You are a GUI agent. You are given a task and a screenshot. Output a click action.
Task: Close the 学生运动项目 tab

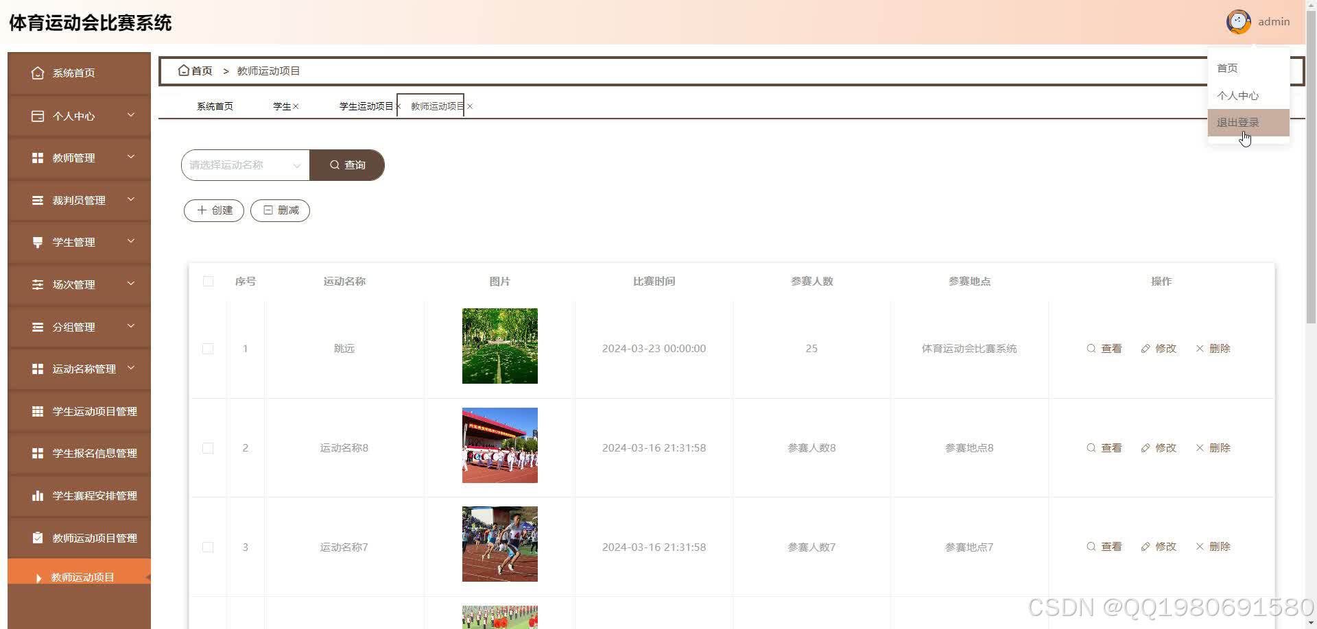coord(398,106)
